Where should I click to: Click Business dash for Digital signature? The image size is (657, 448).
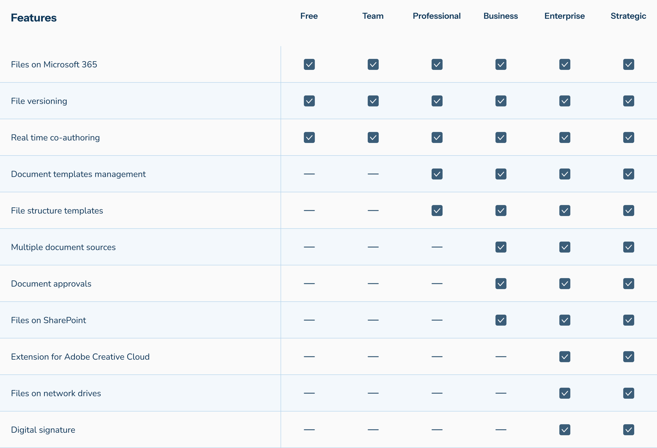click(501, 430)
